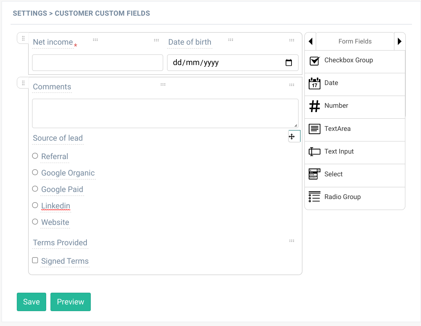Select the Text Input field icon
This screenshot has height=326, width=421.
point(315,151)
